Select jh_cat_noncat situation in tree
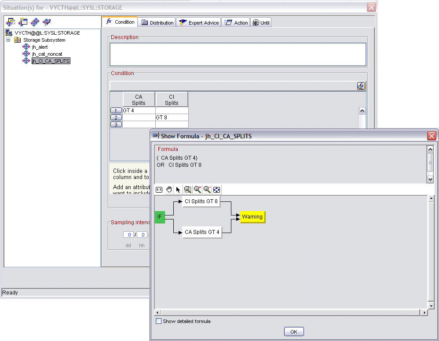This screenshot has height=341, width=439. [44, 54]
